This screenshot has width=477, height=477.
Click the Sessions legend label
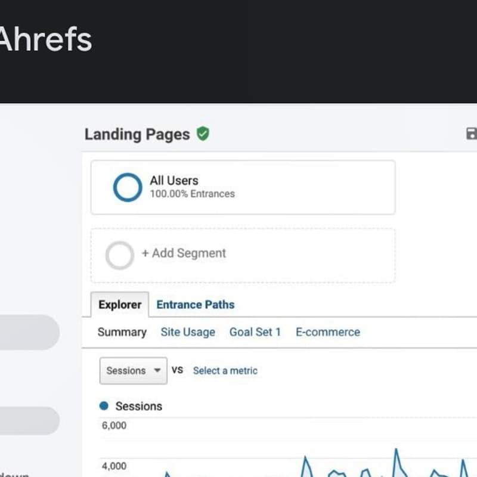pyautogui.click(x=139, y=406)
